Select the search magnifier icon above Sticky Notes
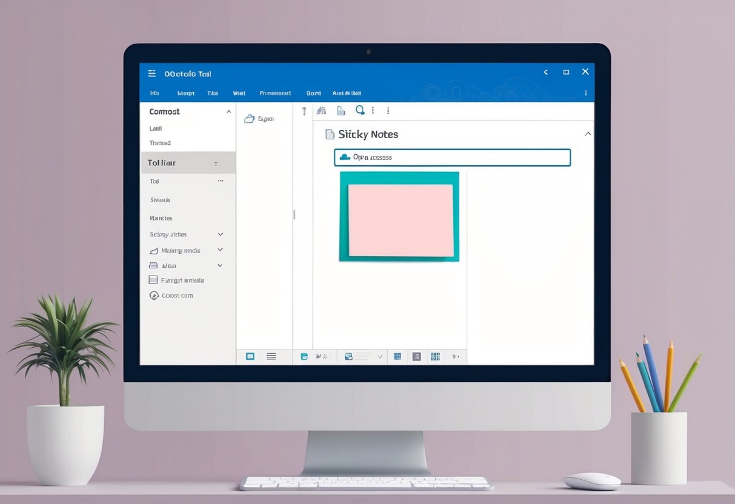 point(361,111)
